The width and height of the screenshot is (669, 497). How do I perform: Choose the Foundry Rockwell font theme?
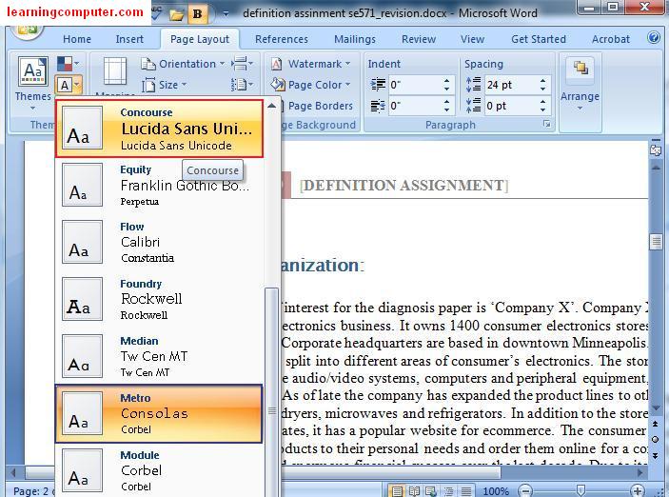[159, 299]
